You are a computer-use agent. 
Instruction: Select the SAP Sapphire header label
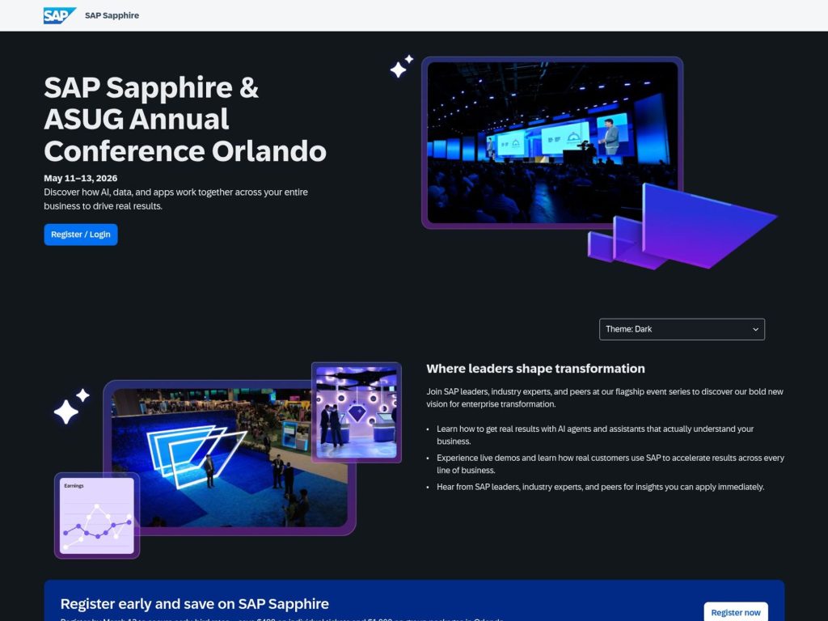coord(111,15)
